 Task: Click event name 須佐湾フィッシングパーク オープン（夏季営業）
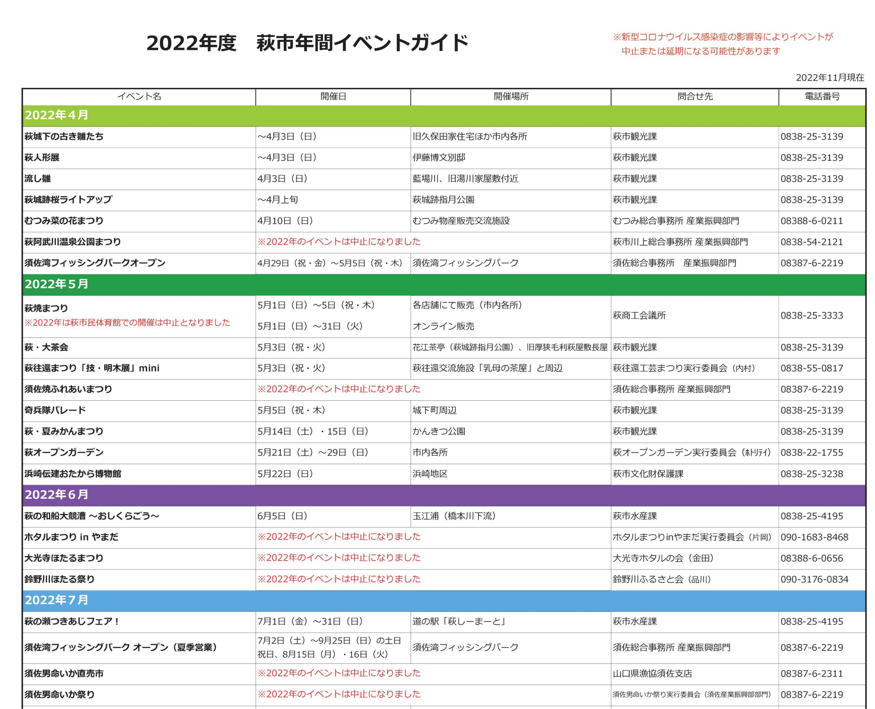[121, 647]
